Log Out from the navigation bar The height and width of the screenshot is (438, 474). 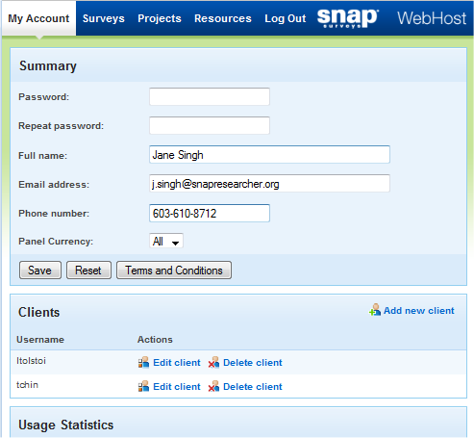tap(286, 18)
